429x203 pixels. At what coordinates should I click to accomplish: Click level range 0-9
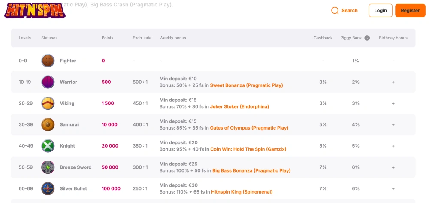(x=23, y=61)
